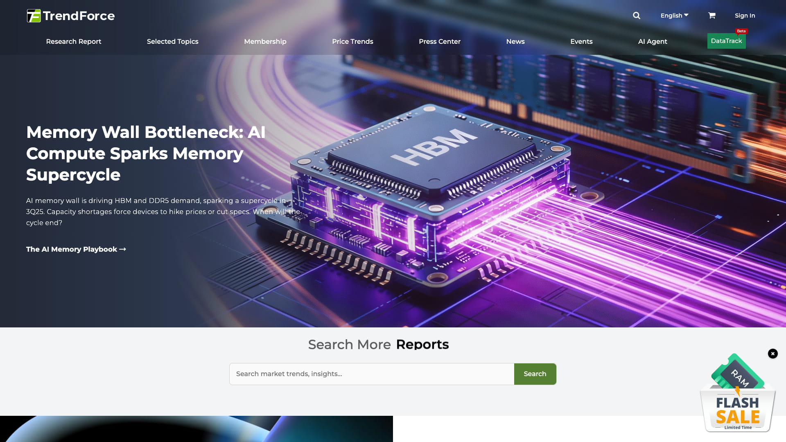Image resolution: width=786 pixels, height=442 pixels.
Task: Open the AI Agent page
Action: click(652, 41)
